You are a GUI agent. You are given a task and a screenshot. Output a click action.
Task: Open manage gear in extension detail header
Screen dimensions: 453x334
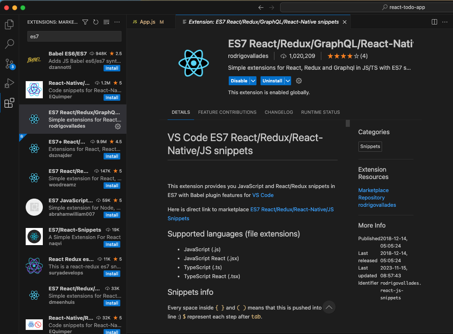tap(299, 81)
